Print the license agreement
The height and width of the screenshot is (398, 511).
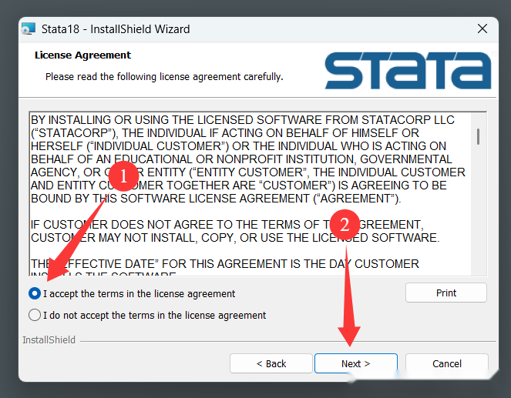click(446, 293)
